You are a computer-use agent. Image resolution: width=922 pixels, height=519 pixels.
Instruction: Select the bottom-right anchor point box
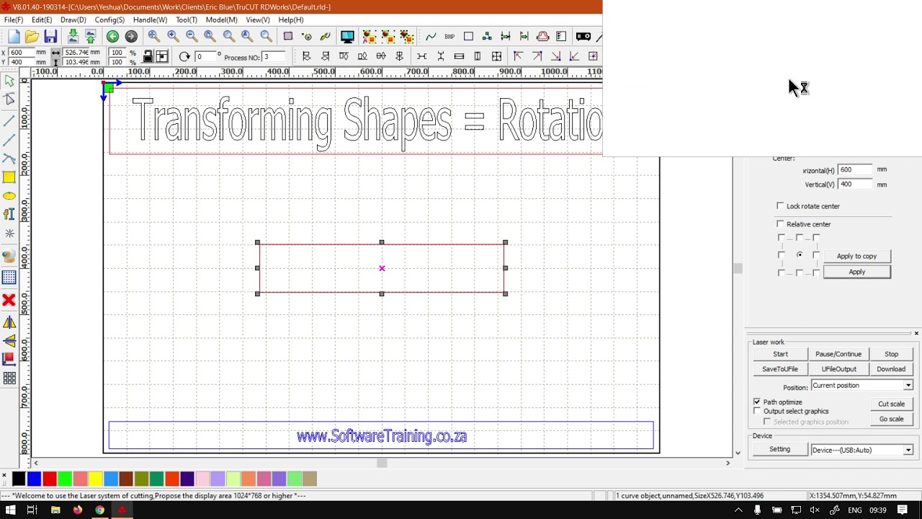816,272
